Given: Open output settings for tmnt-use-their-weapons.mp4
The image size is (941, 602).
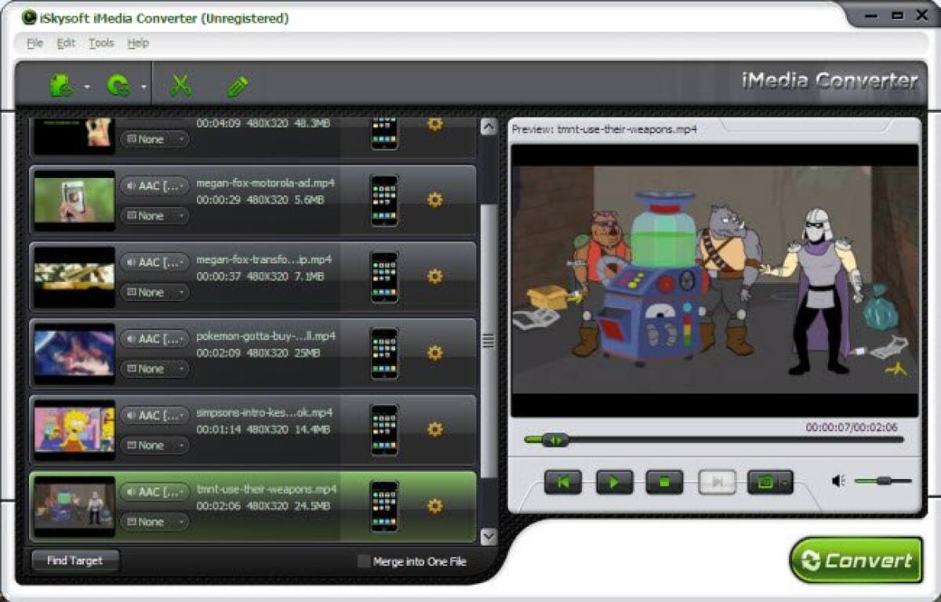Looking at the screenshot, I should point(436,507).
